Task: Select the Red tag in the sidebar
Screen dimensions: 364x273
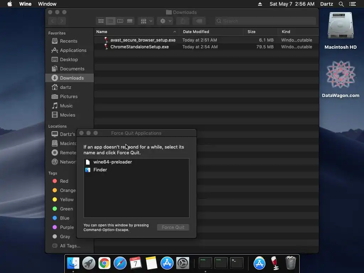Action: [60, 181]
